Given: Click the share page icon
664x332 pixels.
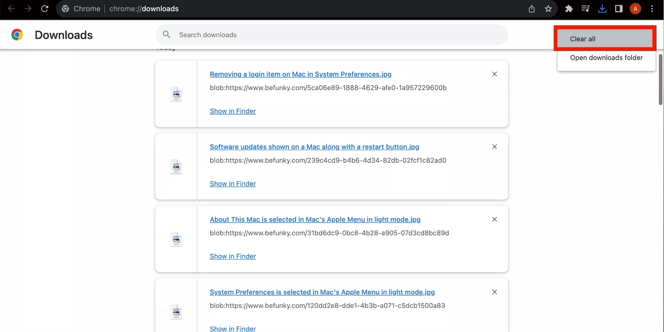Looking at the screenshot, I should (532, 9).
